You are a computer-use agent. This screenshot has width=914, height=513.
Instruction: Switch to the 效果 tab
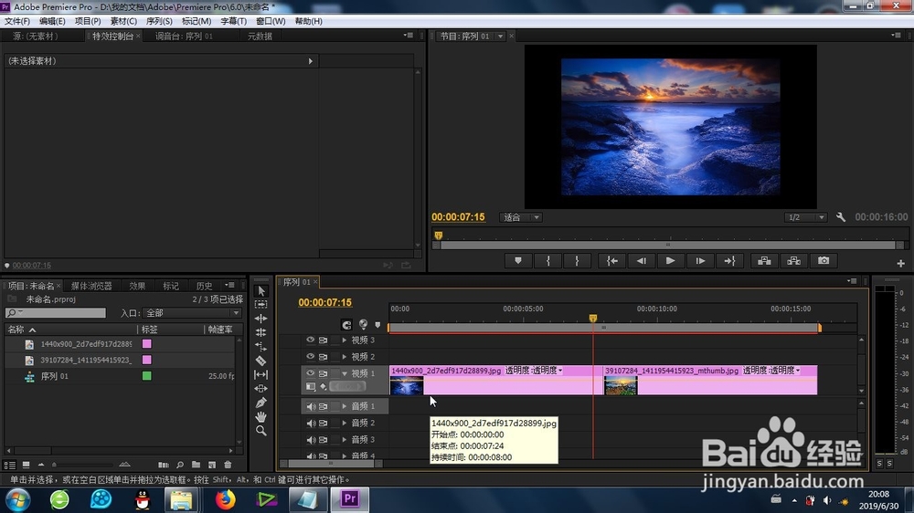pos(138,286)
